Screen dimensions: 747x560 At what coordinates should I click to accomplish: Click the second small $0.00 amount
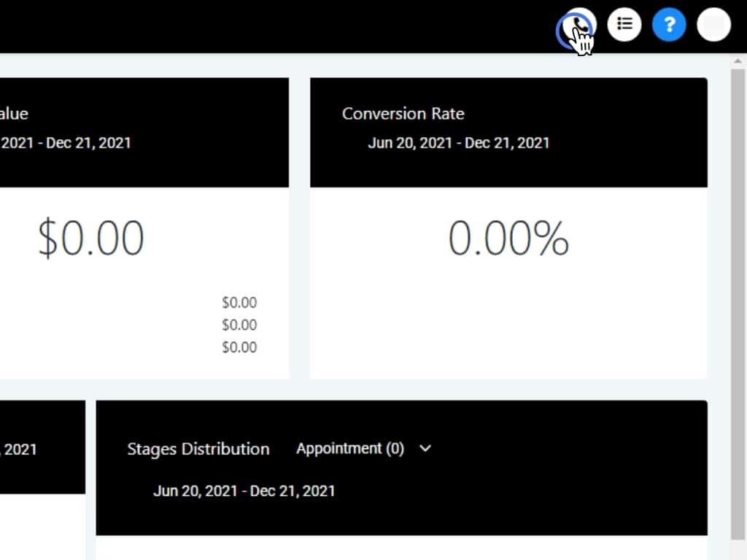pos(239,324)
